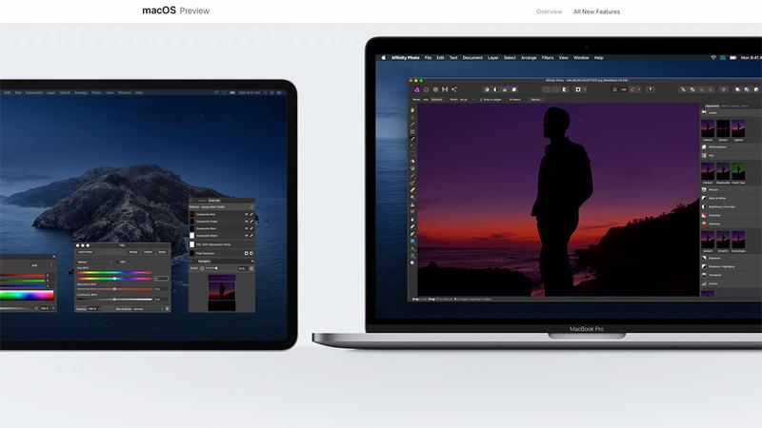Screen dimensions: 762x428
Task: Select the Liquify persona icon
Action: pos(426,89)
